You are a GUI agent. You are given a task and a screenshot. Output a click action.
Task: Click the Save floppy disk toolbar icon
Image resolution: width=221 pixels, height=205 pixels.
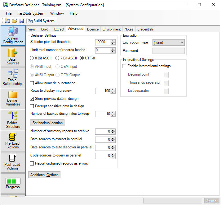(x=22, y=21)
